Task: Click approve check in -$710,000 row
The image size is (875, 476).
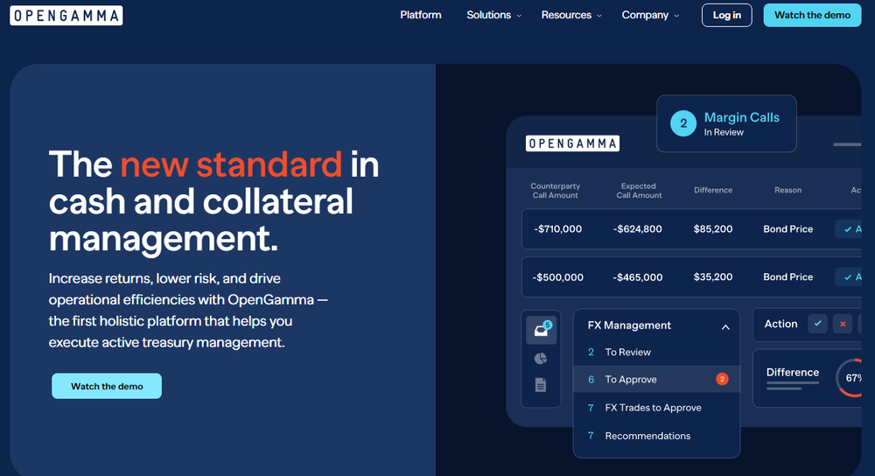Action: pyautogui.click(x=849, y=228)
